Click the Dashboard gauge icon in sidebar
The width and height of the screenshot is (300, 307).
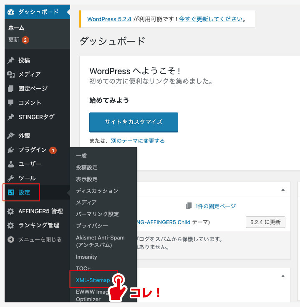click(x=11, y=12)
